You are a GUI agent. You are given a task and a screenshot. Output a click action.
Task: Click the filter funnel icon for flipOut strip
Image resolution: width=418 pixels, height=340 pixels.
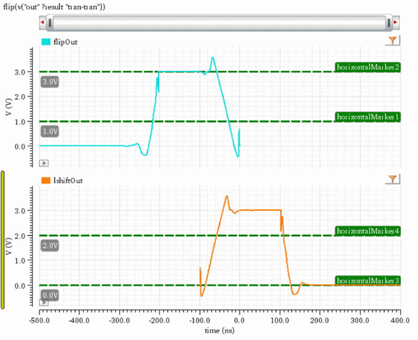pos(392,40)
